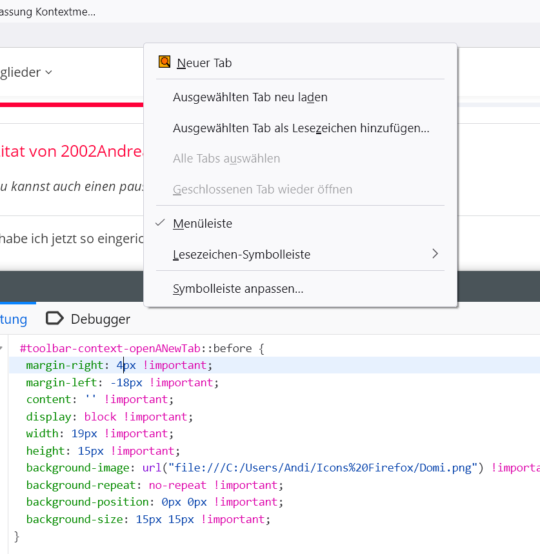Select 'Ausgewählten Tab neu laden' from context menu
This screenshot has width=540, height=554.
(250, 97)
